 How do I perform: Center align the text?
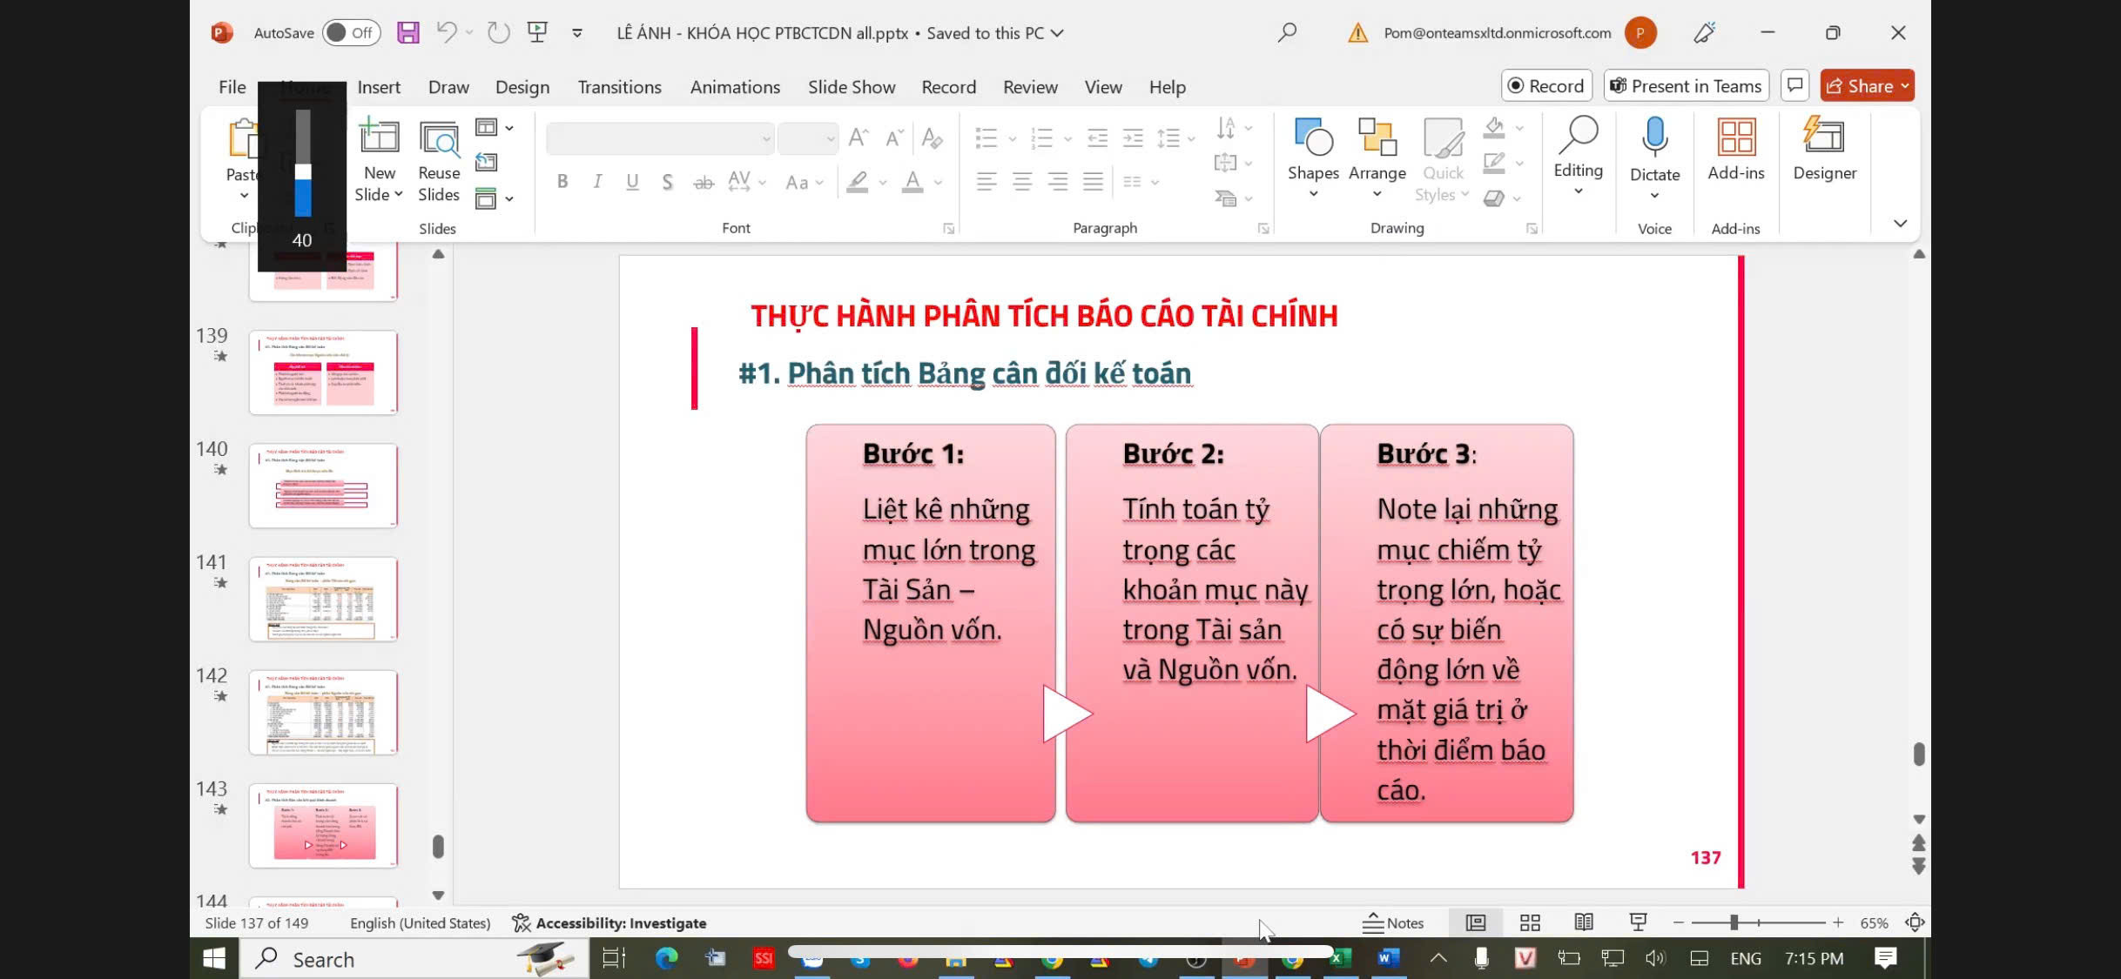coord(1022,181)
